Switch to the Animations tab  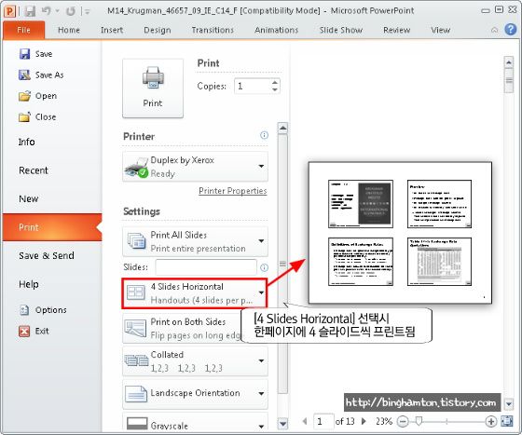click(x=276, y=30)
